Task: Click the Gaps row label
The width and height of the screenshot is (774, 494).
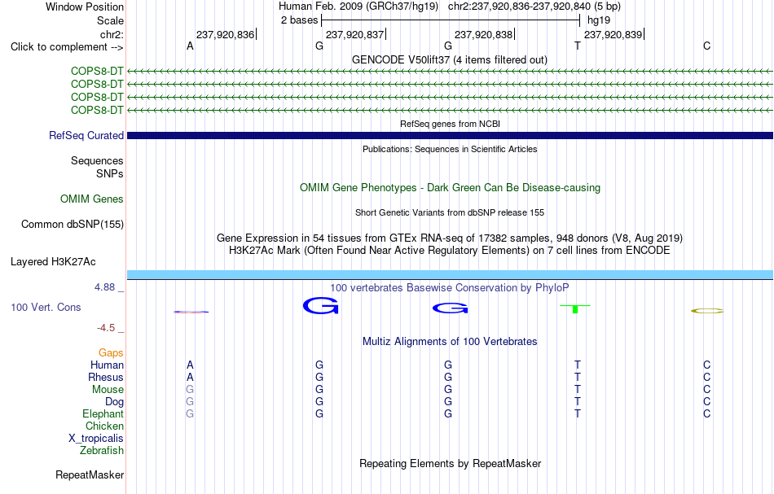Action: pos(111,352)
